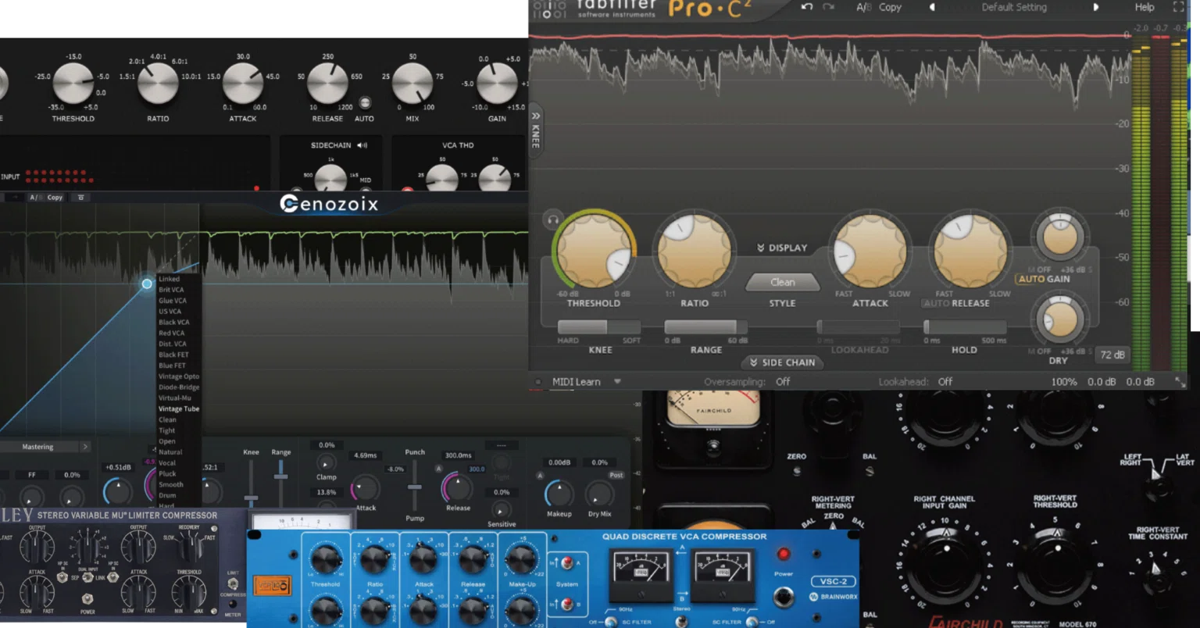Click the Pro-C2 RATIO knob

coord(694,250)
